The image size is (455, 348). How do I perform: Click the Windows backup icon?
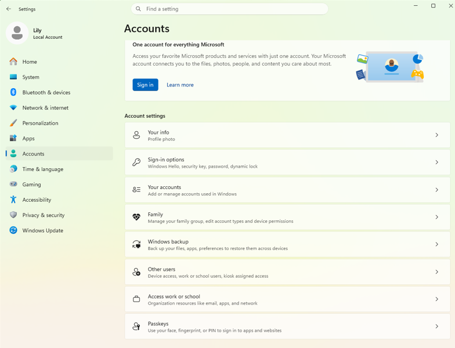click(x=136, y=244)
